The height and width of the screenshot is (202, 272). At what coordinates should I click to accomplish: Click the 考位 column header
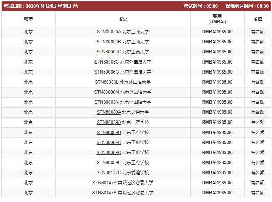click(257, 19)
